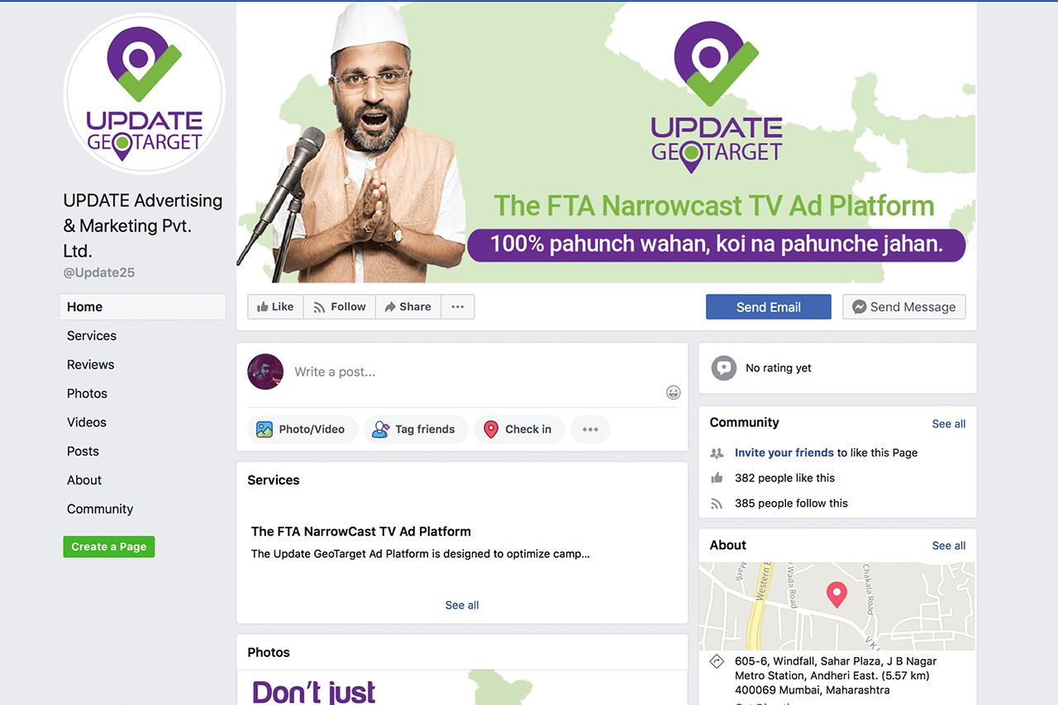The image size is (1058, 705).
Task: Open the Services tab in left sidebar
Action: (x=92, y=336)
